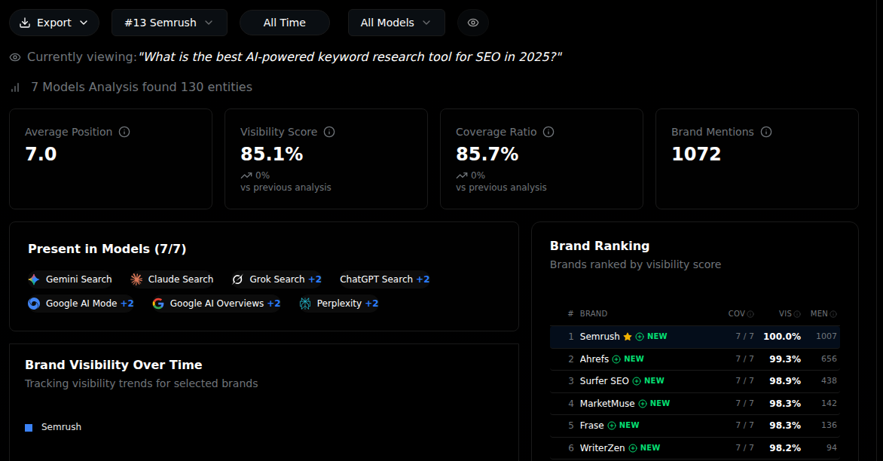Click the Perplexity icon

(x=304, y=304)
